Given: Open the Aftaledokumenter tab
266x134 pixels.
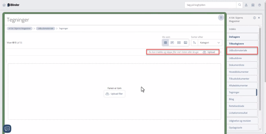Looking at the screenshot, I should click(242, 85).
